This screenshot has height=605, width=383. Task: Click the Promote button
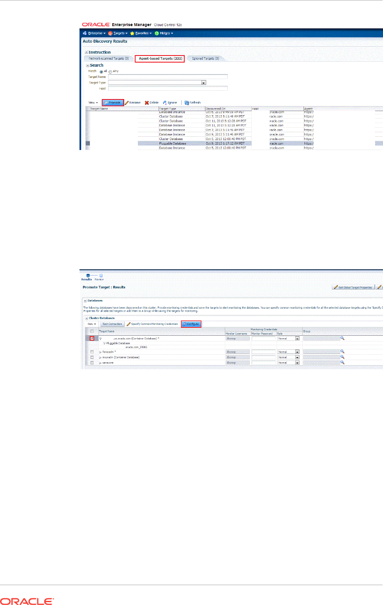113,102
